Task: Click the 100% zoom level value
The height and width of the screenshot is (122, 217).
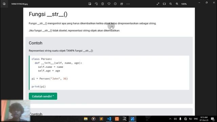Action: click(x=184, y=4)
